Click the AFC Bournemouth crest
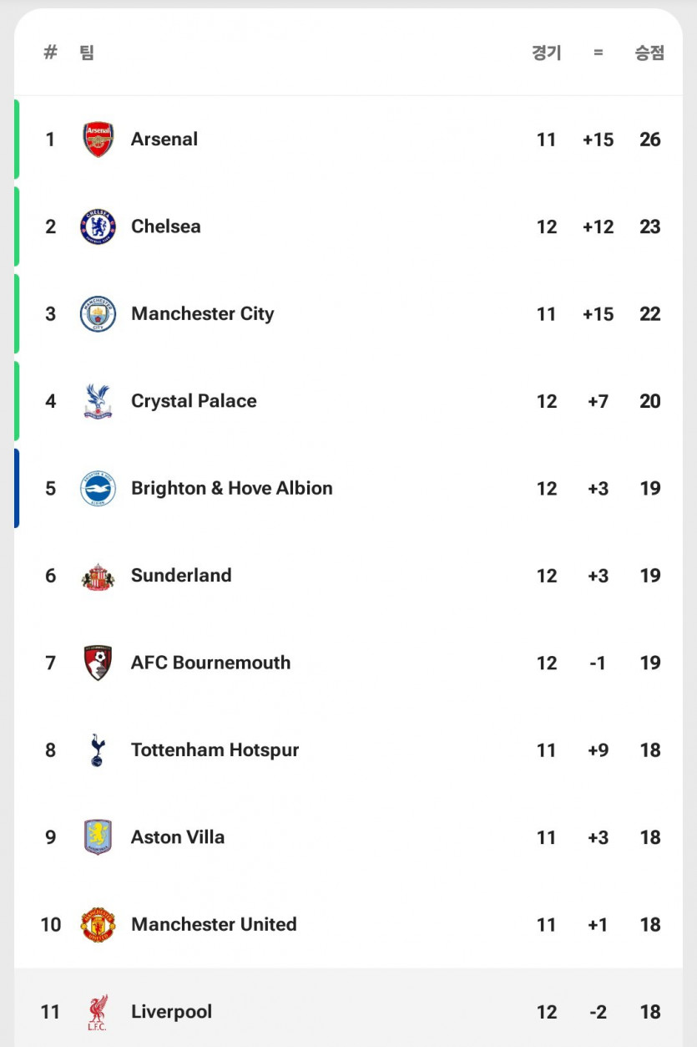697x1047 pixels. pos(98,663)
